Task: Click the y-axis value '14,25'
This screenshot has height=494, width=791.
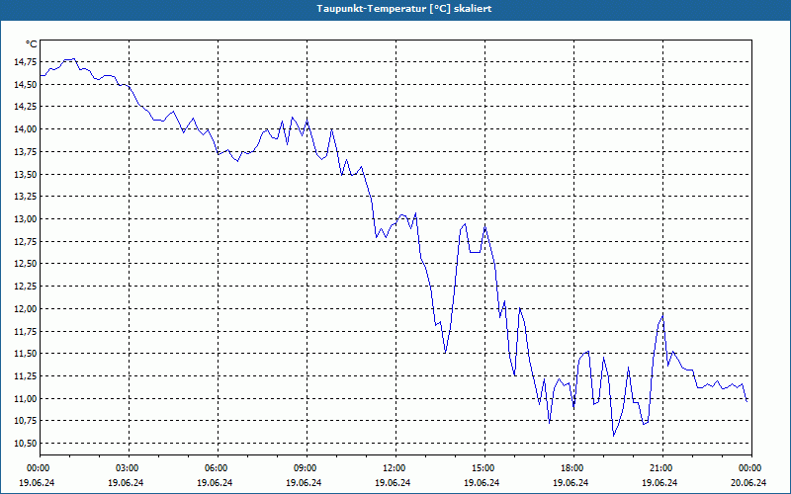Action: [x=26, y=107]
